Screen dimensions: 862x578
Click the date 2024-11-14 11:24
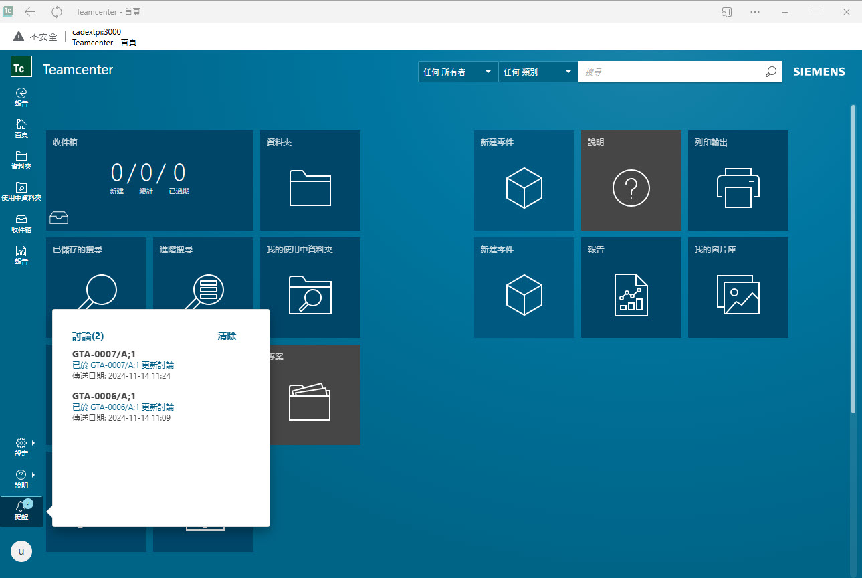pos(139,376)
